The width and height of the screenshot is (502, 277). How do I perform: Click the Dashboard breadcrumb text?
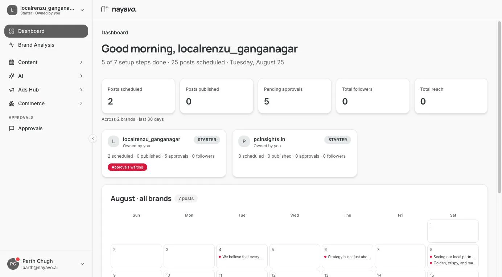(115, 33)
